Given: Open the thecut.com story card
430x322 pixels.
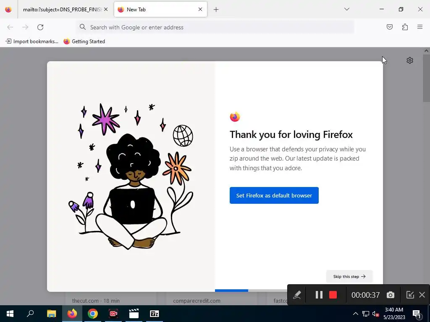Looking at the screenshot, I should pos(111,299).
